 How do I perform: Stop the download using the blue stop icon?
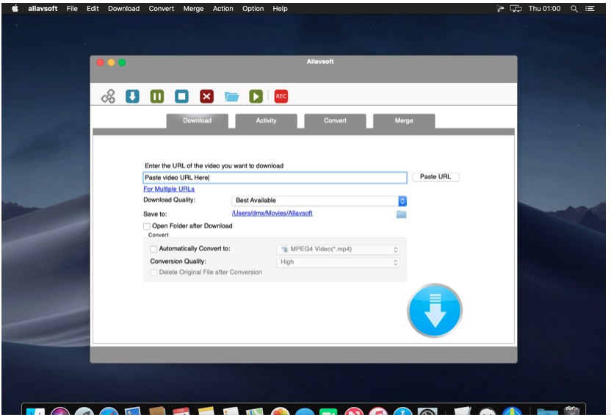pyautogui.click(x=181, y=96)
